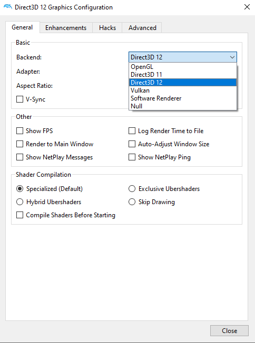255x343 pixels.
Task: Choose OpenGL from the backend list
Action: pyautogui.click(x=183, y=67)
